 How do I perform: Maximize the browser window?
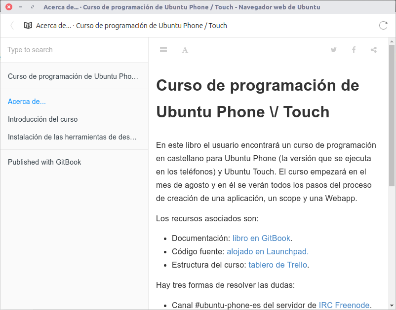click(32, 7)
